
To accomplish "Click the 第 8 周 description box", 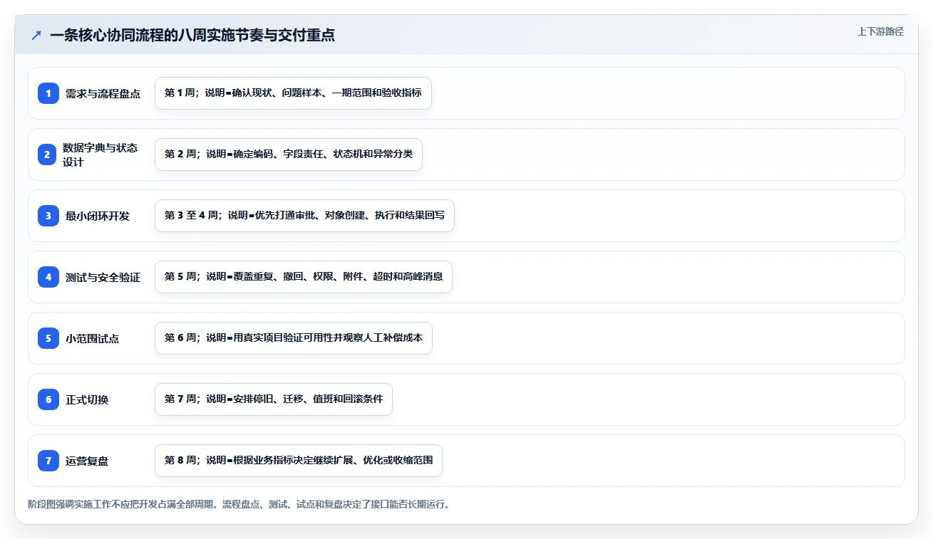I will 299,461.
